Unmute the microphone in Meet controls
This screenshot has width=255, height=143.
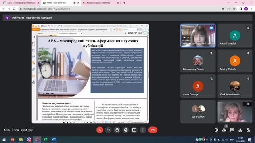coord(100,130)
